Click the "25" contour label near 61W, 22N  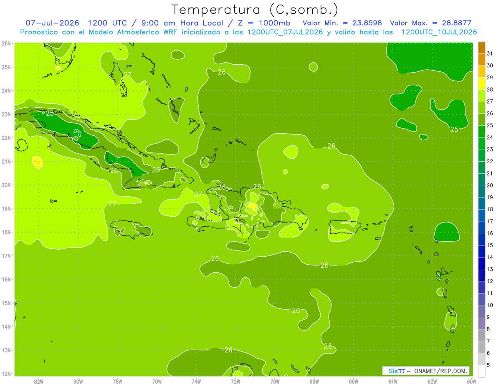pos(454,129)
